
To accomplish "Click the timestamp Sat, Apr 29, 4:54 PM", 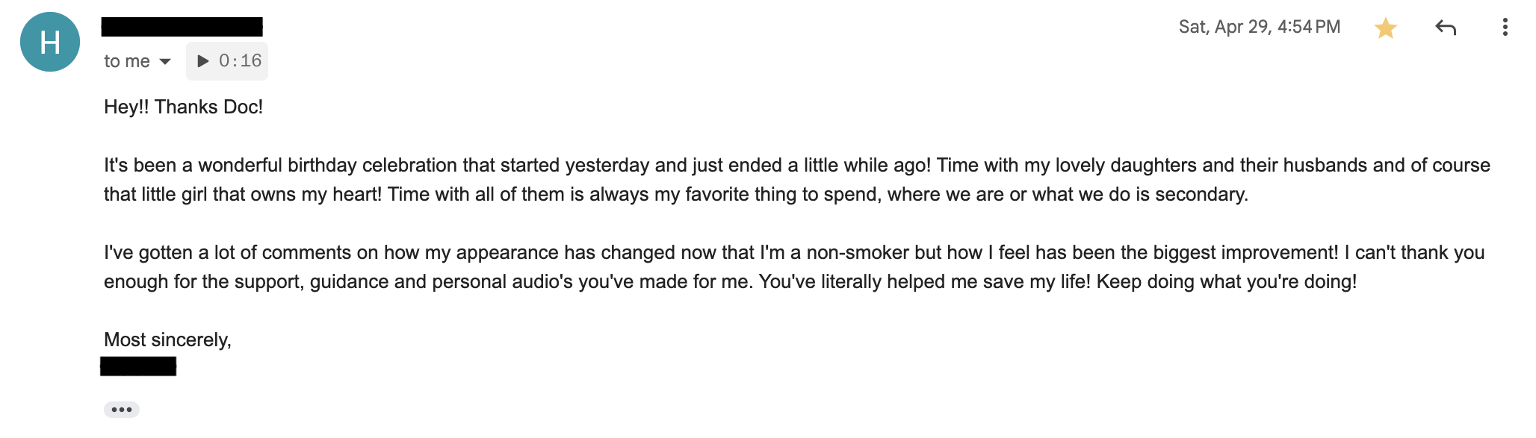I will (1259, 27).
